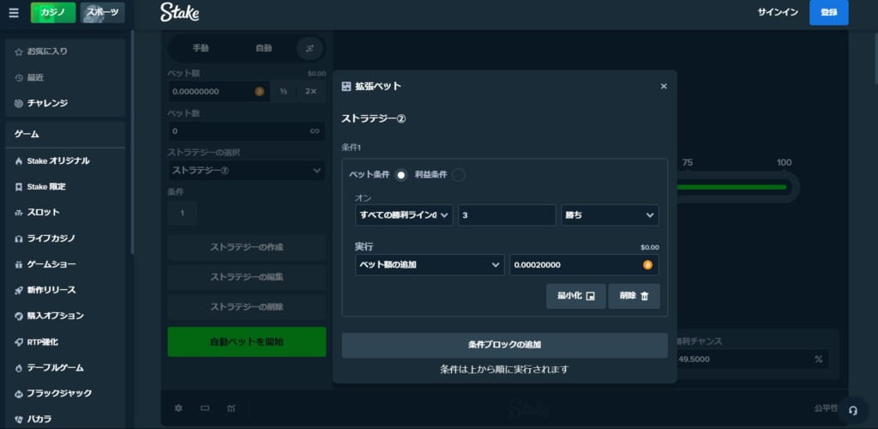Image resolution: width=878 pixels, height=429 pixels.
Task: Click ストラテジーの削除 button
Action: coord(247,307)
